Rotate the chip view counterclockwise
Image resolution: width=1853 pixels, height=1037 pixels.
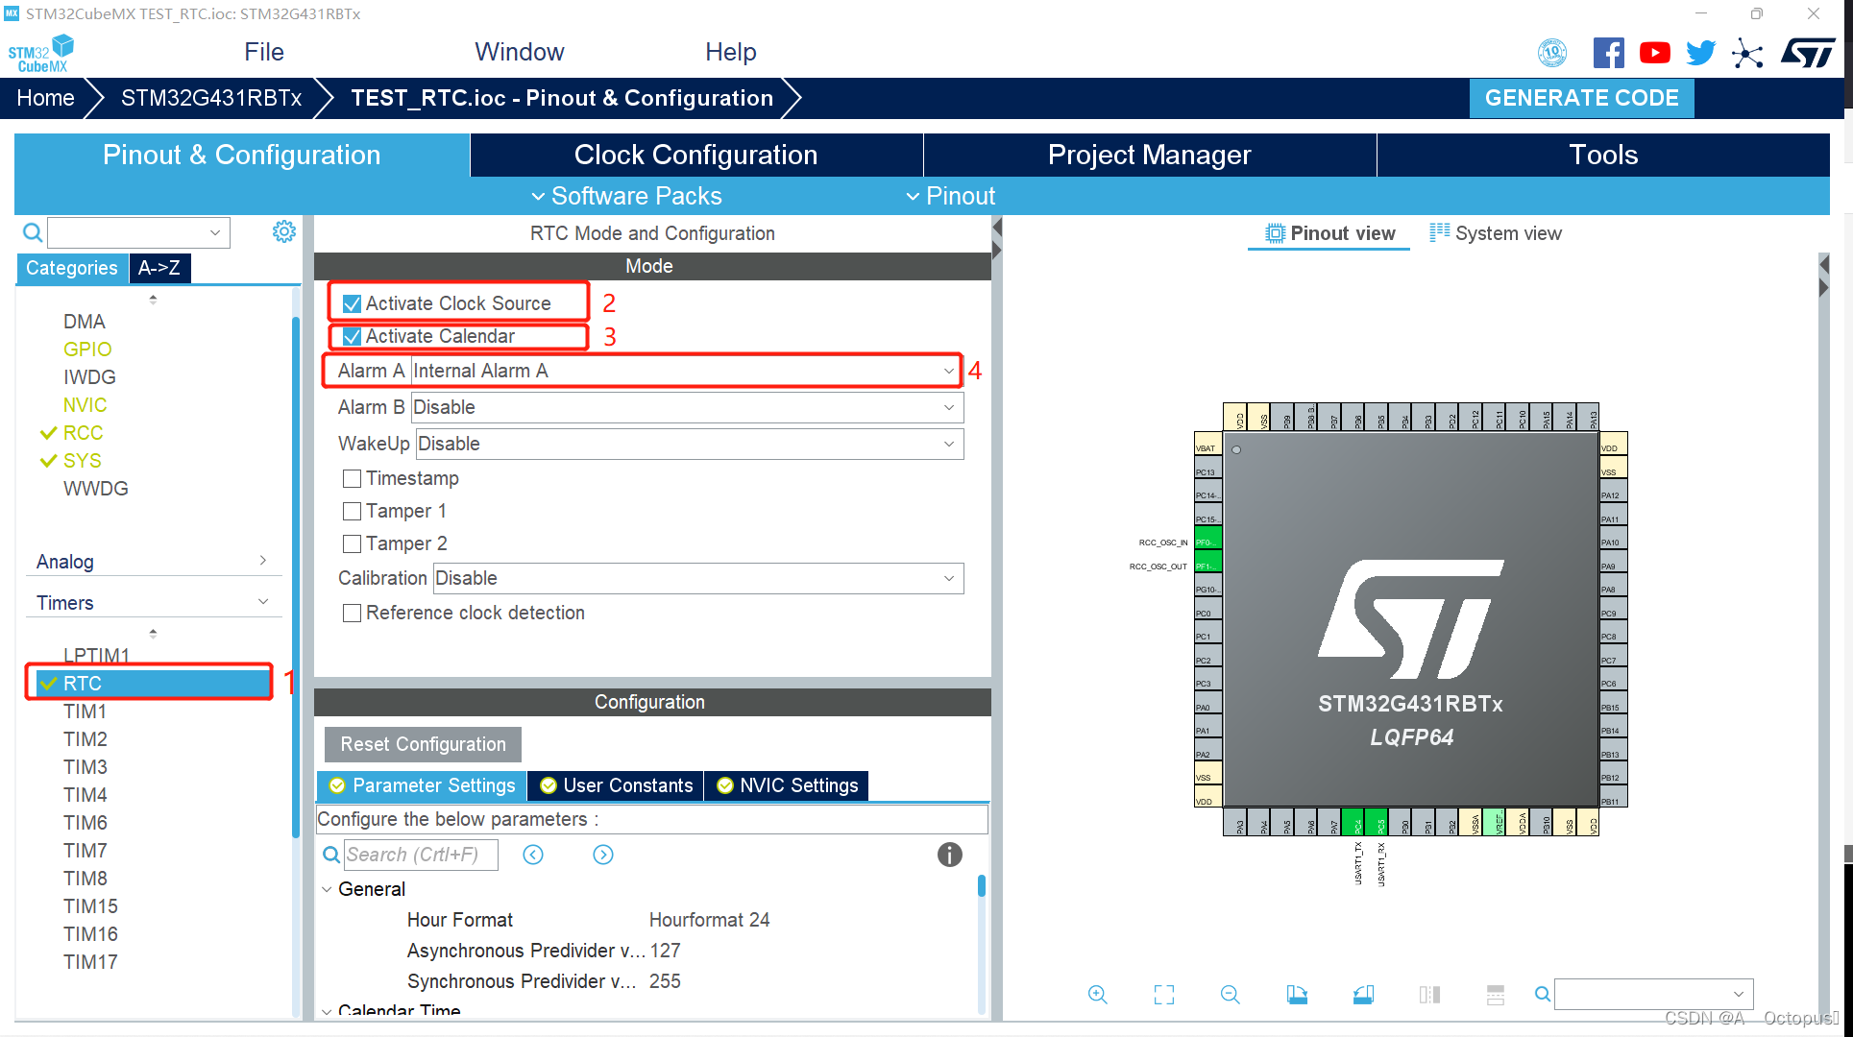click(1363, 995)
